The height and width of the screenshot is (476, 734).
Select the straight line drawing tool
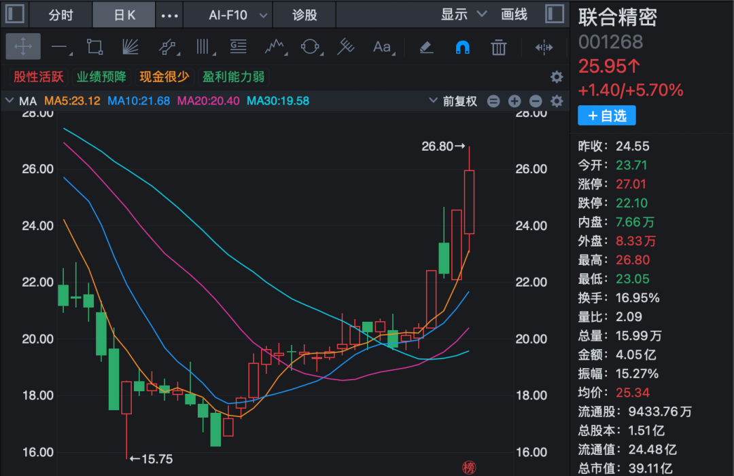coord(60,47)
